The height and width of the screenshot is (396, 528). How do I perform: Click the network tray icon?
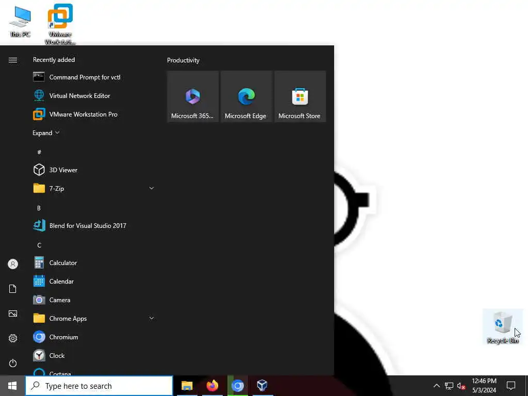[449, 386]
